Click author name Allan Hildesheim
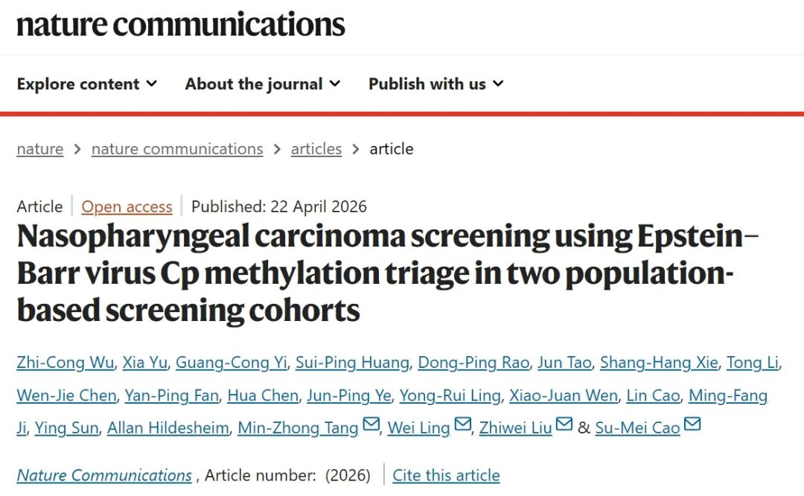 [x=168, y=428]
